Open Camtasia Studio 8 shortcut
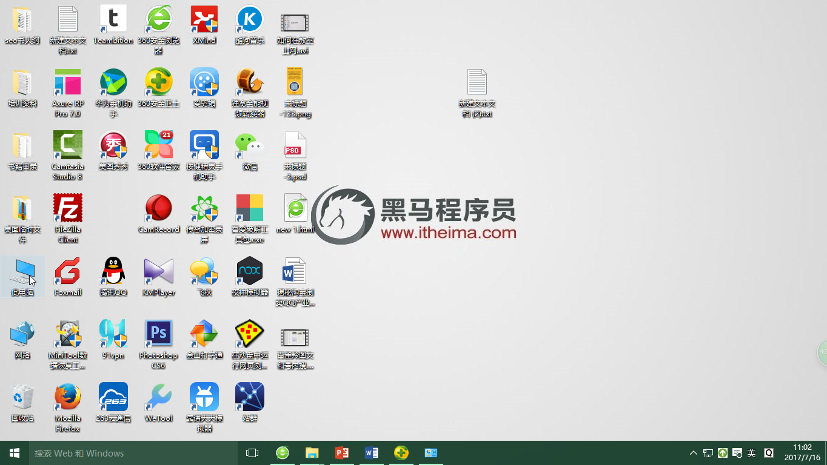 point(68,156)
